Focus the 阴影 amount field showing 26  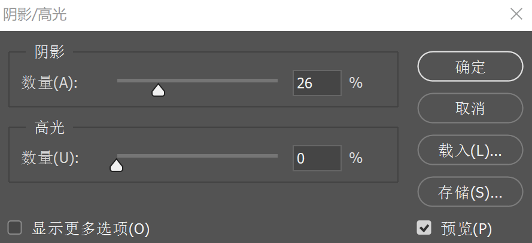pyautogui.click(x=317, y=83)
